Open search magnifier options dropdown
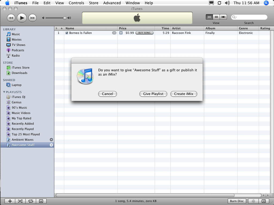This screenshot has width=274, height=205. point(234,17)
